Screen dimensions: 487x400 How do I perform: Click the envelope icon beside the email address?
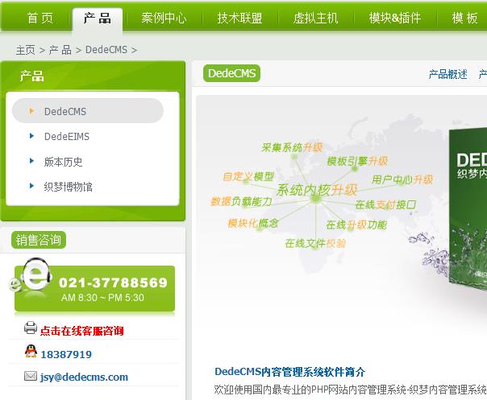point(31,376)
